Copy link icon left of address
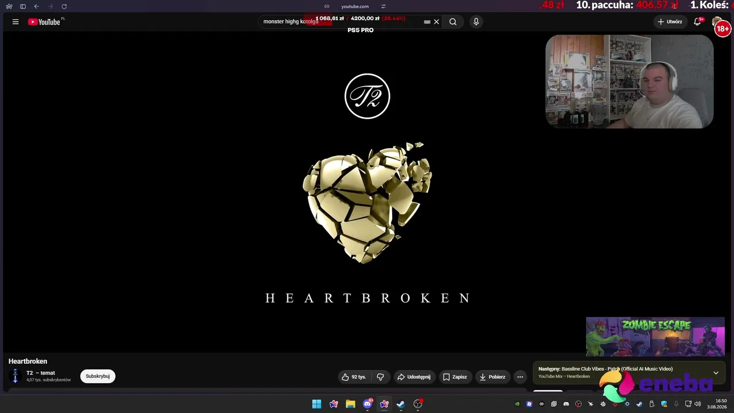Image resolution: width=734 pixels, height=413 pixels. (327, 6)
